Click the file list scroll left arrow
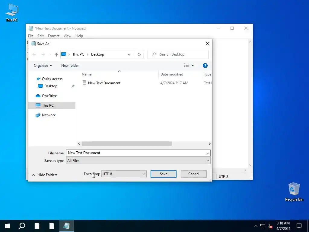This screenshot has height=232, width=309. (79, 143)
